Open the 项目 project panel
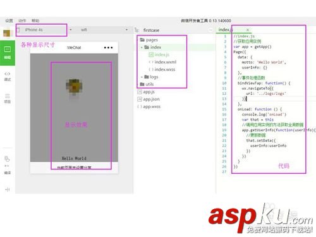This screenshot has height=237, width=316. click(8, 99)
